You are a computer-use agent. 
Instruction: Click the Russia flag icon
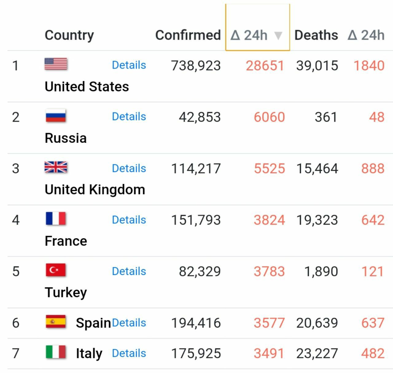(56, 116)
